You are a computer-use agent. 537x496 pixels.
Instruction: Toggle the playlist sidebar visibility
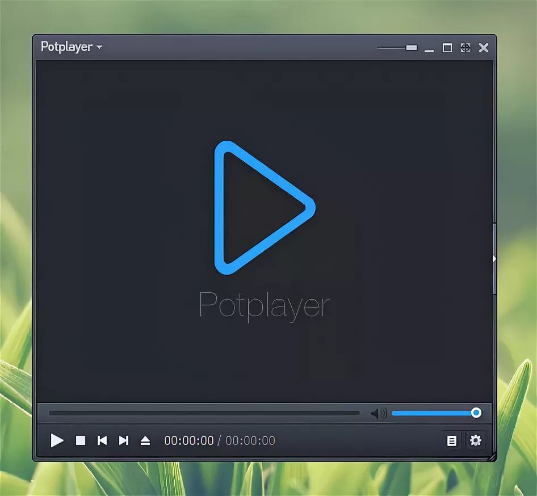point(452,440)
